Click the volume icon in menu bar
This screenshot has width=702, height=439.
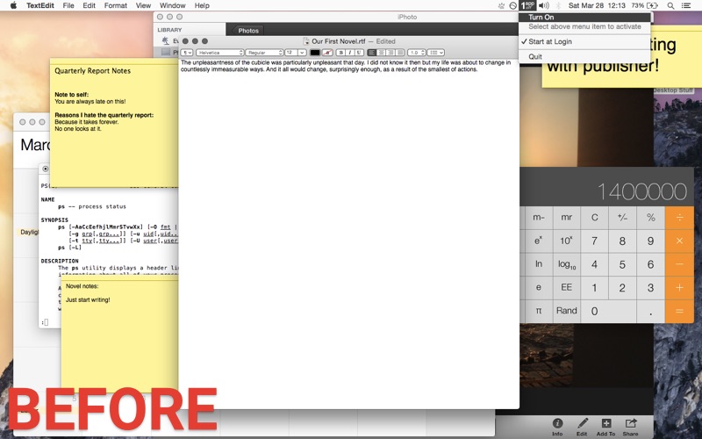coord(544,5)
